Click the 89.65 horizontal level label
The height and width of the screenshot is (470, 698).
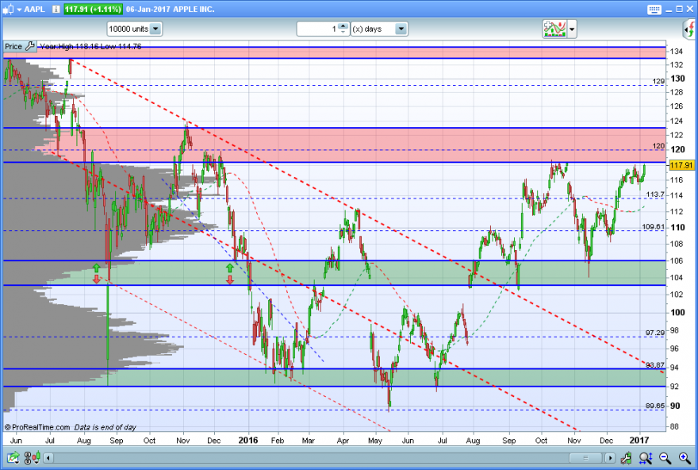(x=655, y=406)
